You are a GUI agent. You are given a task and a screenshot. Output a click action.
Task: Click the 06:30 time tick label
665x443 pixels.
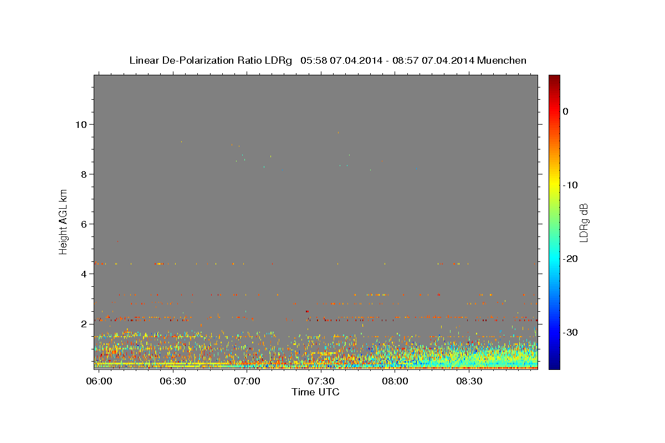(173, 381)
